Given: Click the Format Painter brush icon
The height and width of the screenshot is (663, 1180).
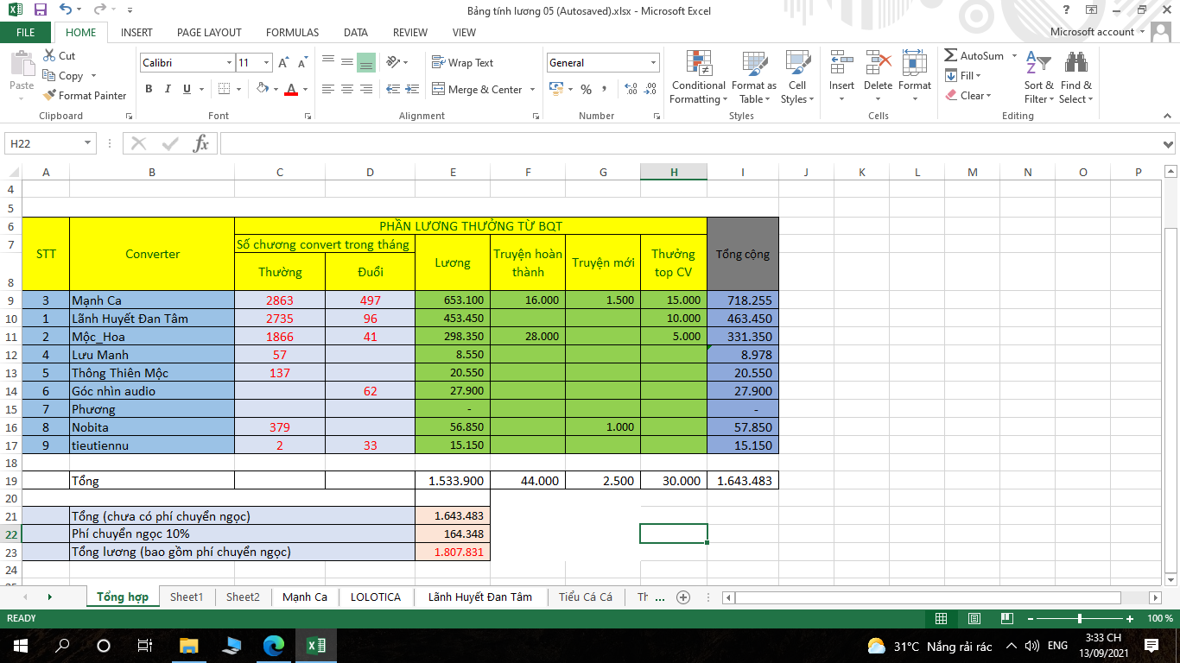Looking at the screenshot, I should (x=49, y=96).
